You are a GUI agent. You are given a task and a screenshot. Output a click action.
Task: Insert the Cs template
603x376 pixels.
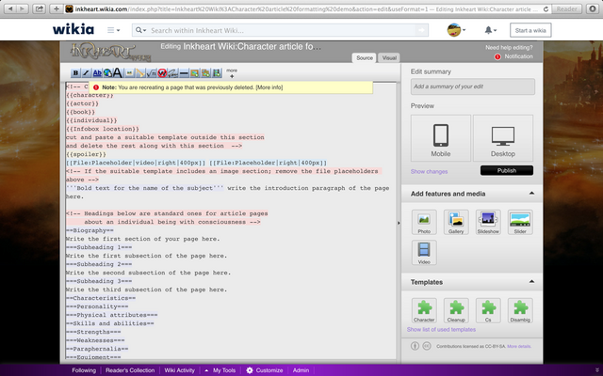click(x=488, y=310)
